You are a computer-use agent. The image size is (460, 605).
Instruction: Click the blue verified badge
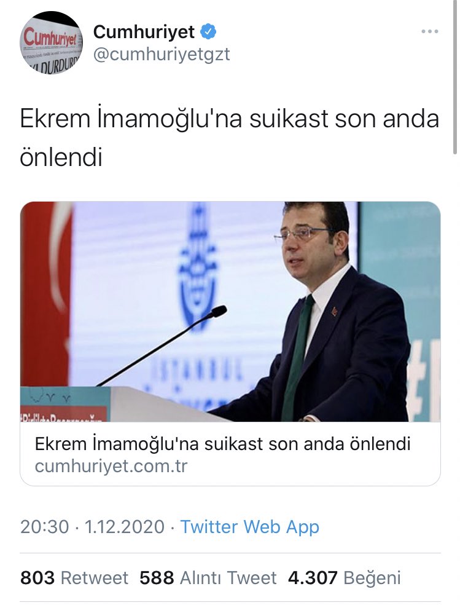coord(208,31)
